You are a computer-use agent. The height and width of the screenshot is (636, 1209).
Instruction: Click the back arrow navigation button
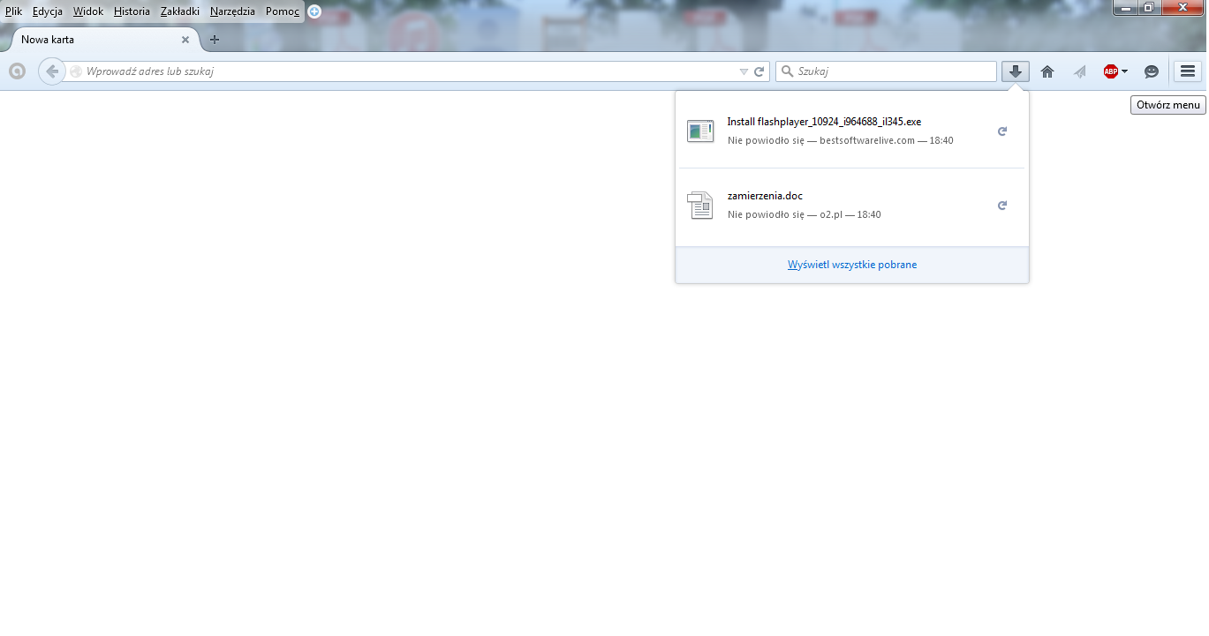[x=52, y=71]
